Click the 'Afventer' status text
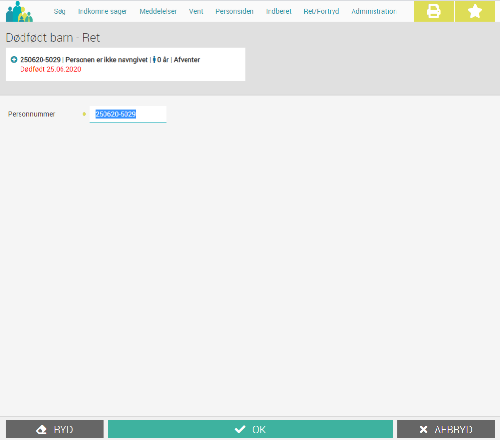This screenshot has width=500, height=440. click(x=187, y=60)
